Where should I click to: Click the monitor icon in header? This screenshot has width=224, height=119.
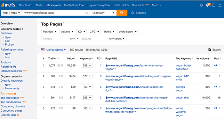click(214, 5)
